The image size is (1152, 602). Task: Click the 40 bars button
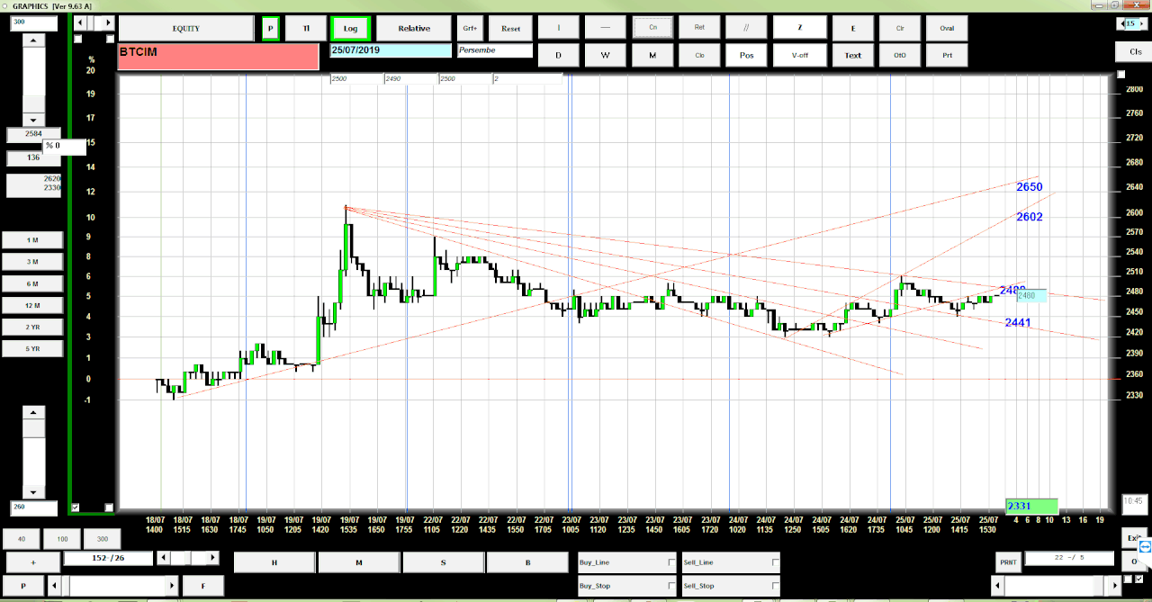[x=22, y=539]
